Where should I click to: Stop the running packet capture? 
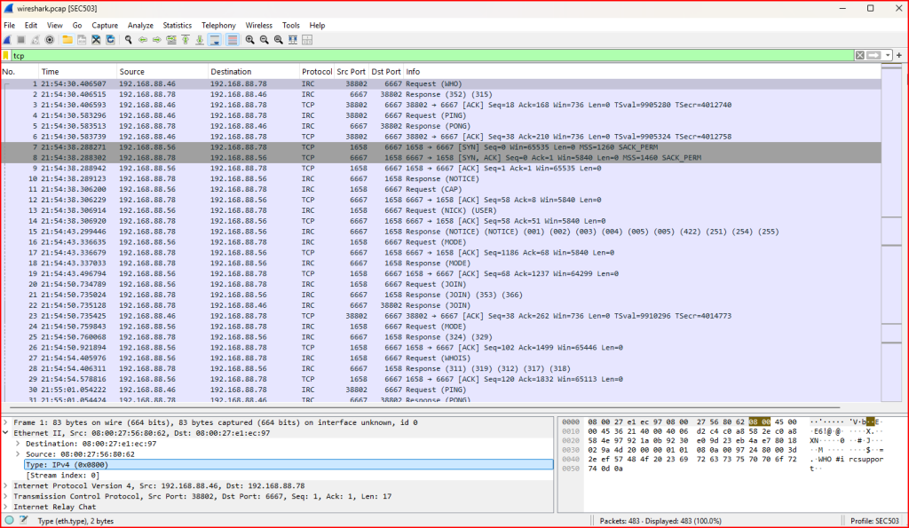coord(21,40)
